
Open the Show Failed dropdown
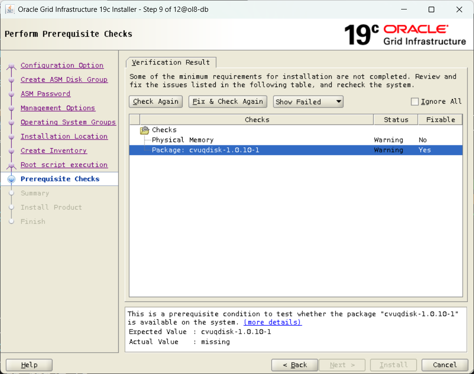point(308,102)
